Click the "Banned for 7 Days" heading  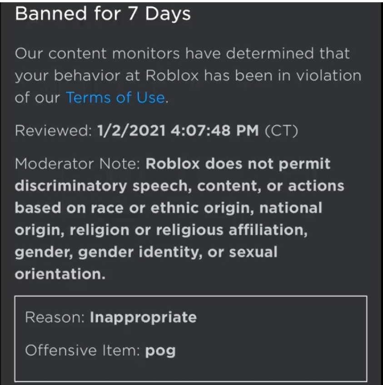coord(103,13)
